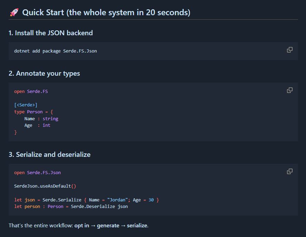Copy the serialize and deserialize code block
The height and width of the screenshot is (237, 306).
[290, 171]
